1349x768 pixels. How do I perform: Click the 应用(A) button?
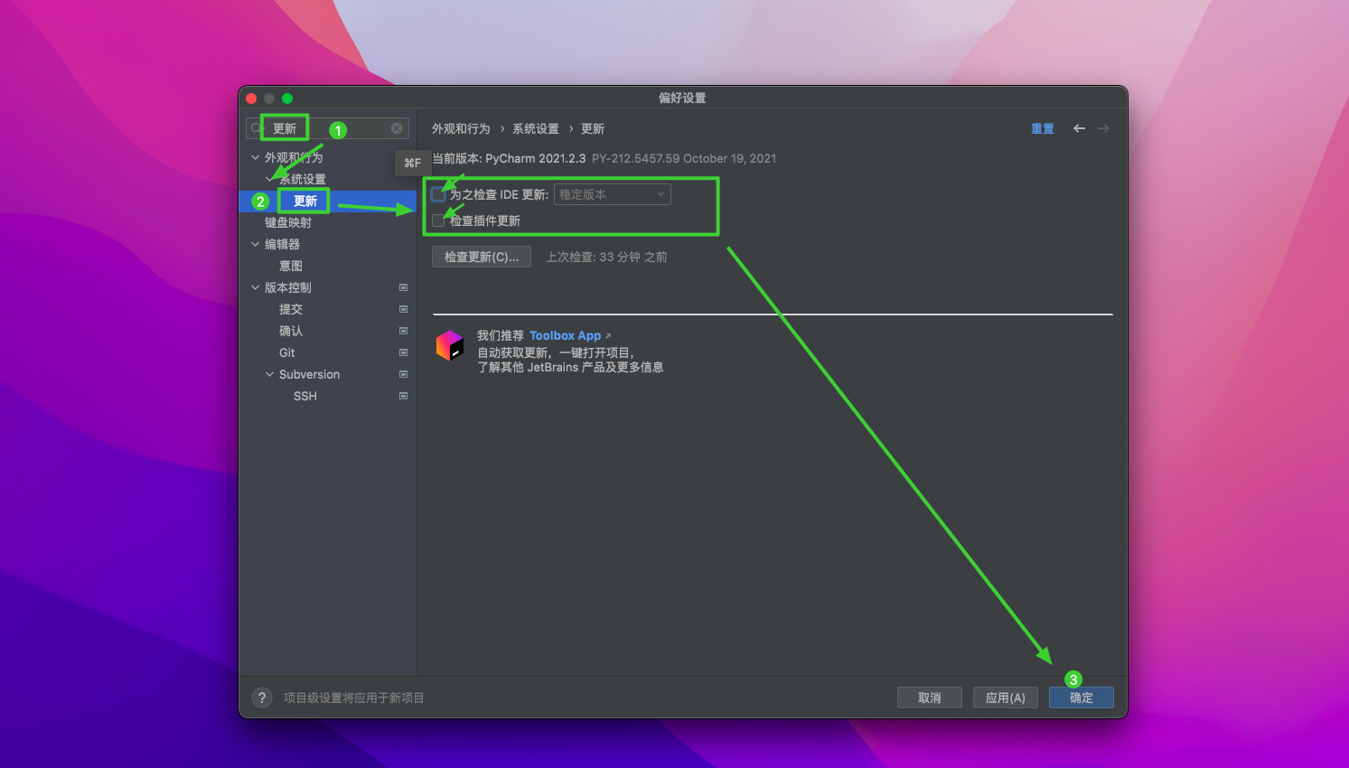pyautogui.click(x=1006, y=698)
